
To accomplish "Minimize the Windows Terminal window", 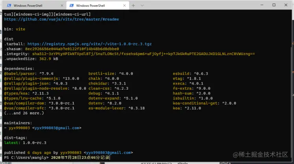I will [x=262, y=5].
